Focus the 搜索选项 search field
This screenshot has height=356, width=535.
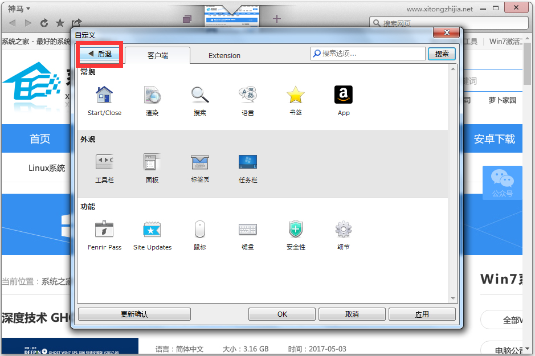[368, 54]
